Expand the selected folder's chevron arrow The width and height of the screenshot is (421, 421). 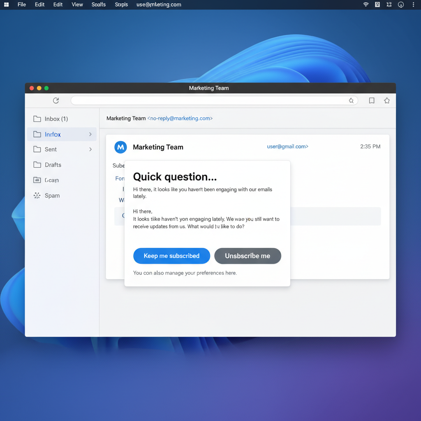(90, 134)
